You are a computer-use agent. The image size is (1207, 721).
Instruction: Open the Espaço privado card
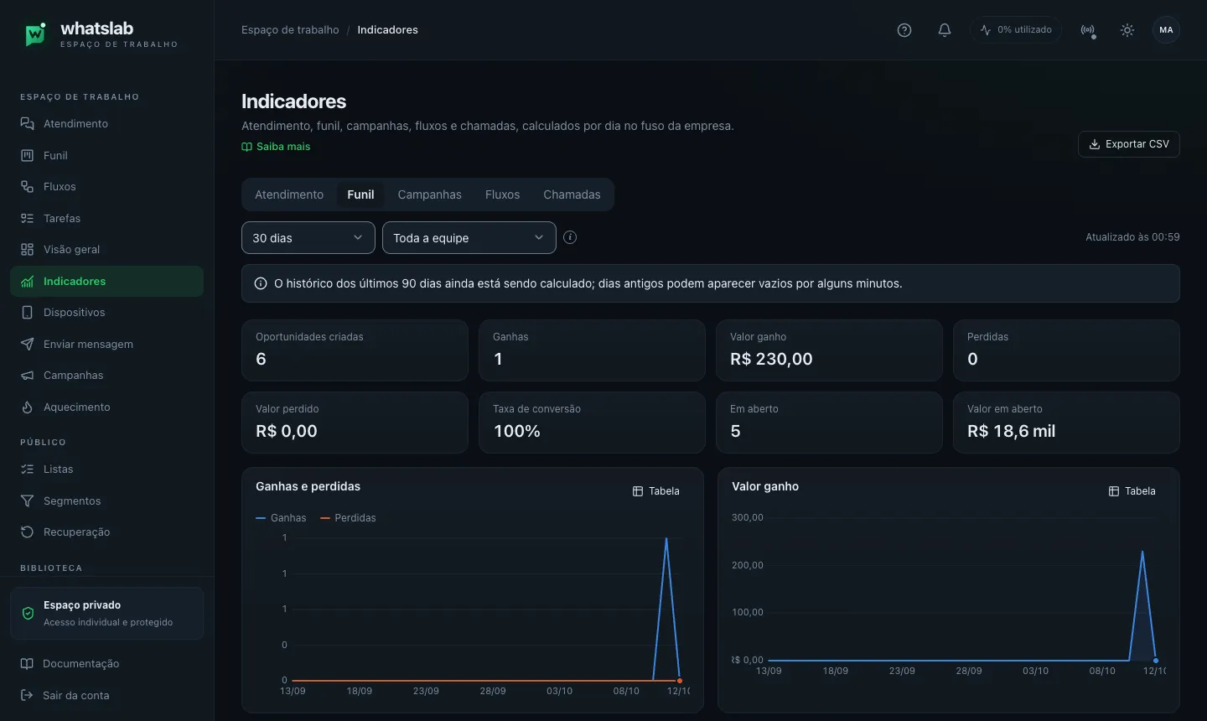(x=106, y=613)
